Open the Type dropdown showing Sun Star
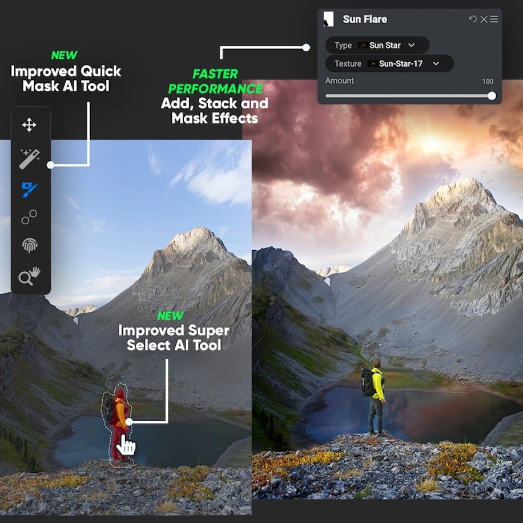 377,45
